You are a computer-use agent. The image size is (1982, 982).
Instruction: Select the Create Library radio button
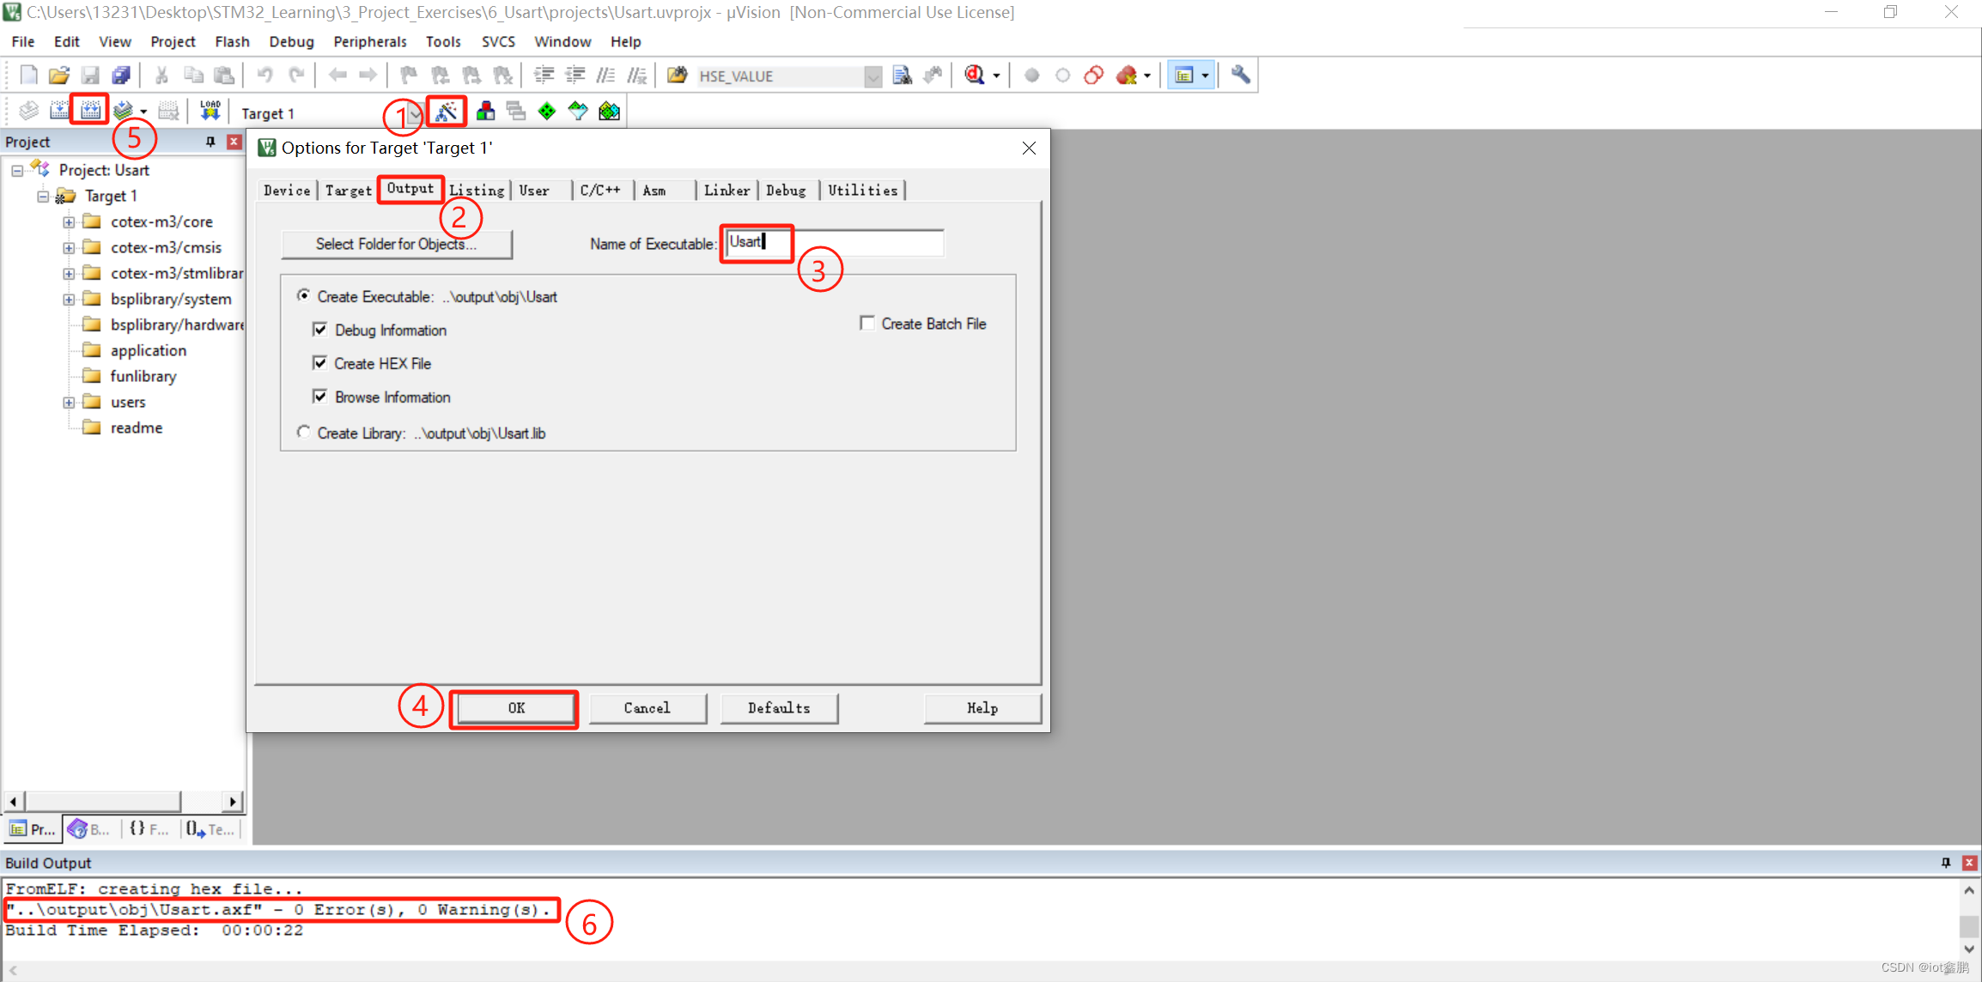pos(304,433)
